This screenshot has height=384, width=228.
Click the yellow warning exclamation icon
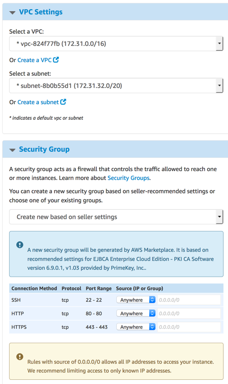click(19, 357)
